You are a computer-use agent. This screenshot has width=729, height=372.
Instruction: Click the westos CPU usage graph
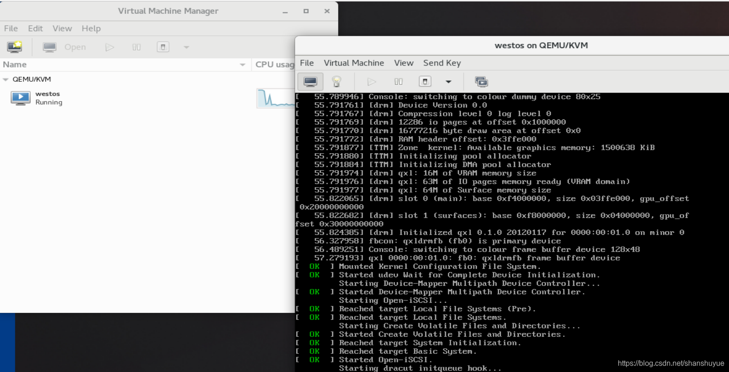click(x=276, y=98)
